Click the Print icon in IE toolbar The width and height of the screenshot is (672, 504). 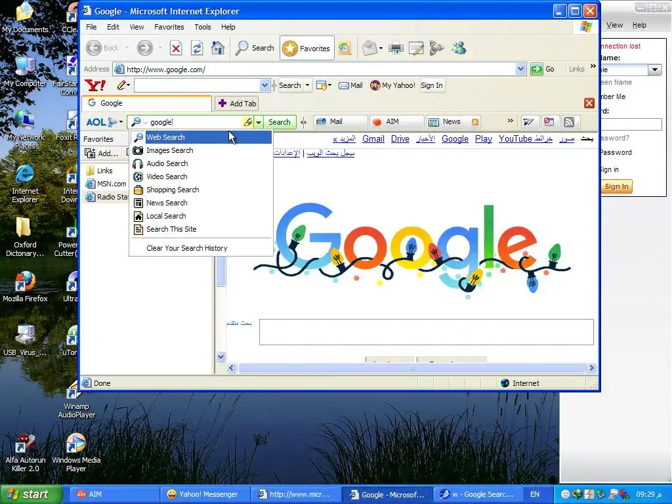click(396, 48)
